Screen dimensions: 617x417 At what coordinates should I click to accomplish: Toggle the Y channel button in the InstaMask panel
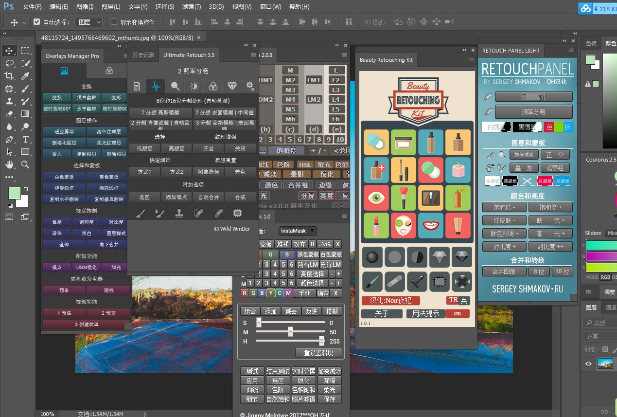coord(271,293)
